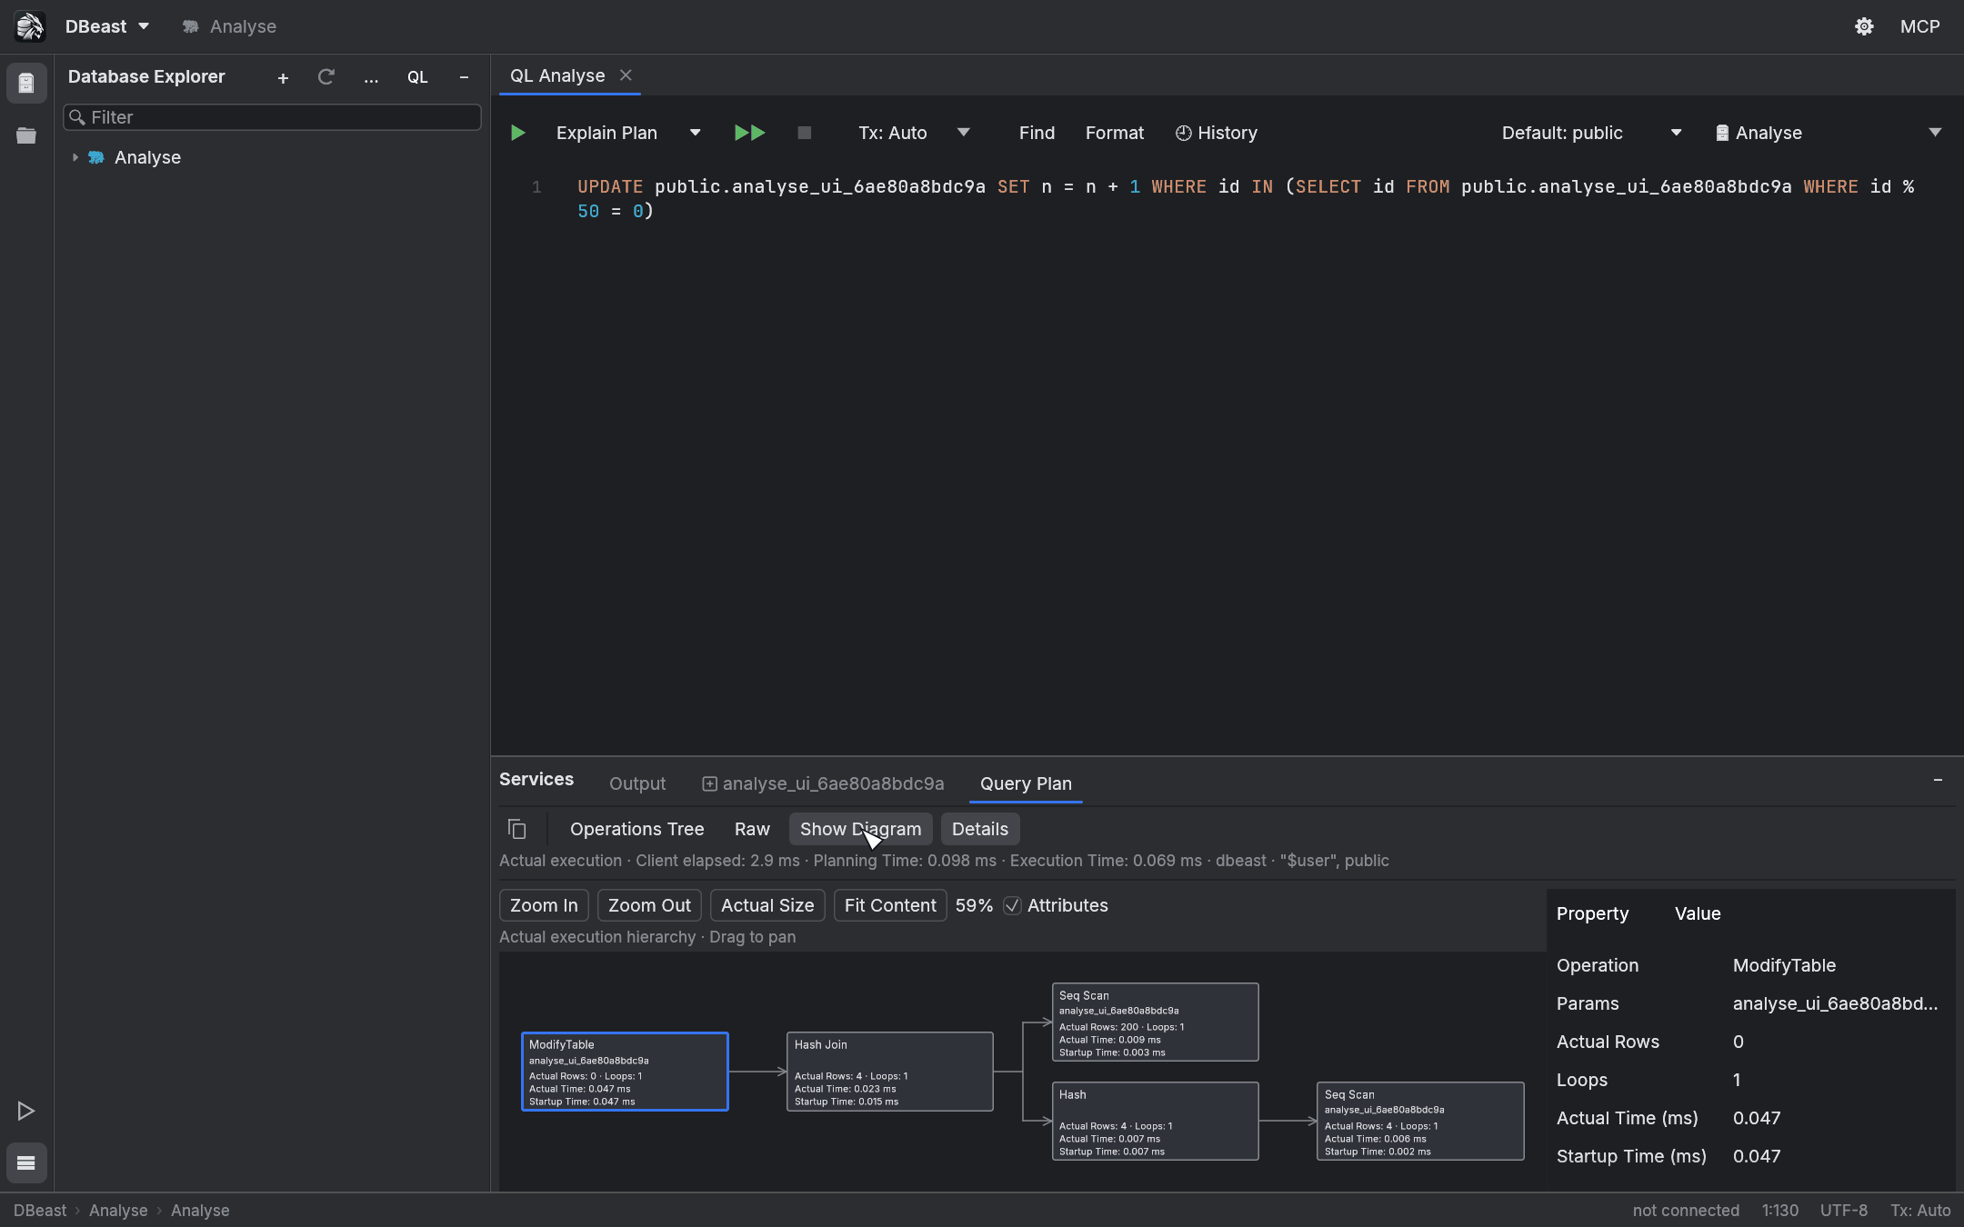1964x1227 pixels.
Task: Toggle the Details panel button
Action: [979, 829]
